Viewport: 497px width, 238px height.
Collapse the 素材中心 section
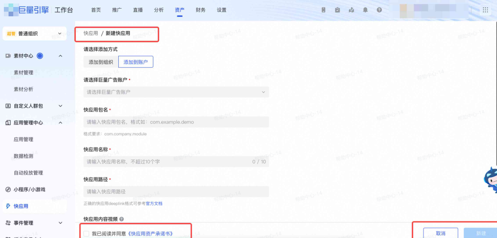(x=60, y=56)
